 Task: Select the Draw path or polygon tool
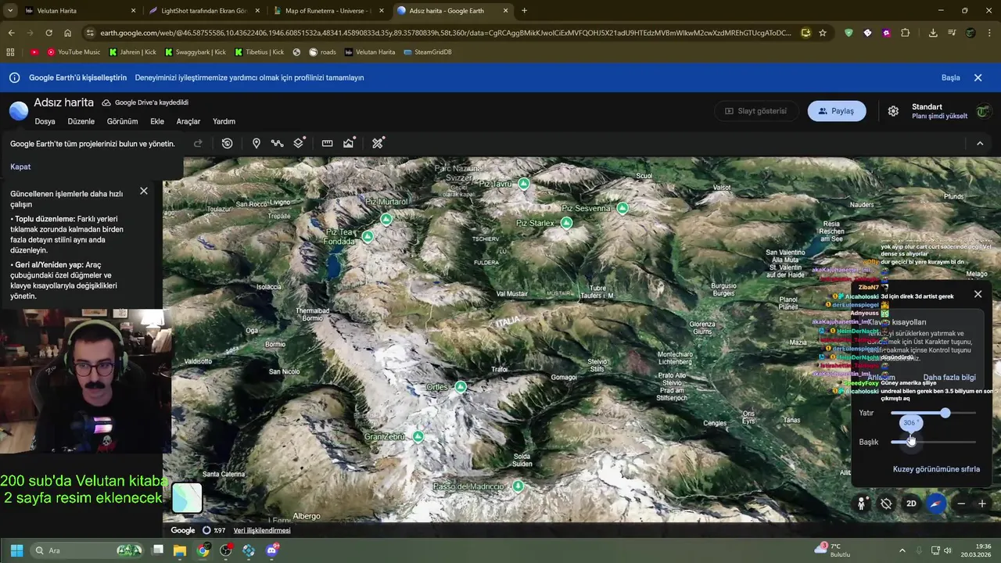tap(277, 143)
